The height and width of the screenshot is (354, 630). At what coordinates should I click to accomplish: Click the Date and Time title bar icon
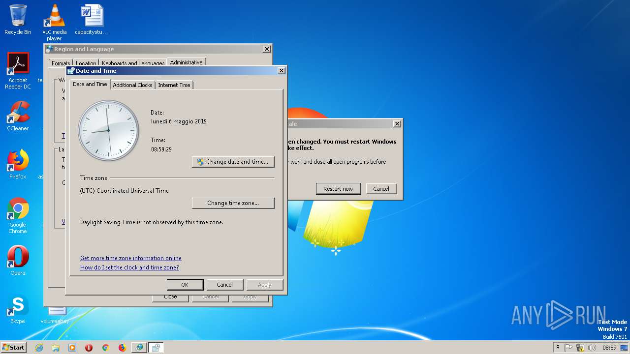point(71,71)
